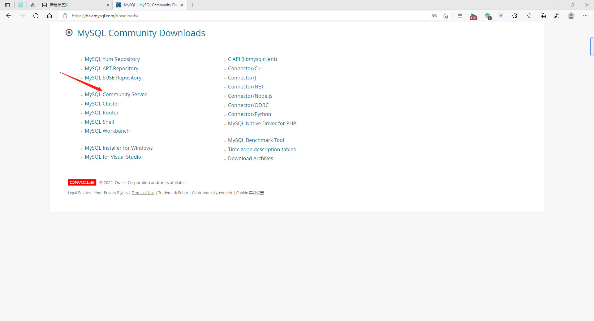Screen dimensions: 594x321
Task: Open Contributor Agreement footer link
Action: [x=212, y=193]
